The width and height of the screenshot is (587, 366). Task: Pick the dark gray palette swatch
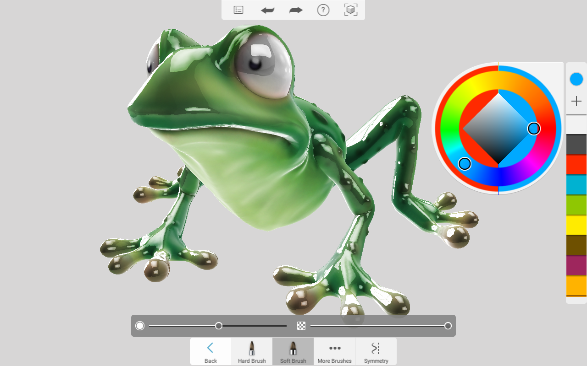[576, 145]
